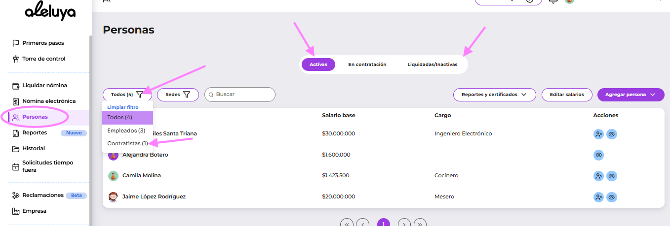Screen dimensions: 670x226
Task: Click eye icon on Ingeniero Electrónico row
Action: [612, 134]
